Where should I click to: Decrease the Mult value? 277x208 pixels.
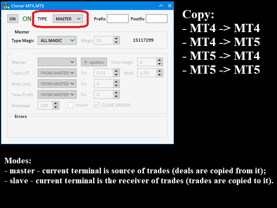[160, 75]
